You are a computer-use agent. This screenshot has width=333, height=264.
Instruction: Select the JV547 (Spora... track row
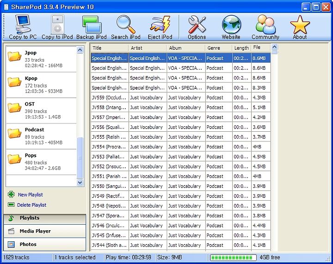point(181,216)
